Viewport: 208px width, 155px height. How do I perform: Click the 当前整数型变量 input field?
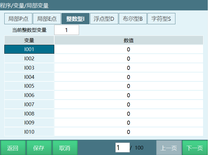tap(66, 30)
